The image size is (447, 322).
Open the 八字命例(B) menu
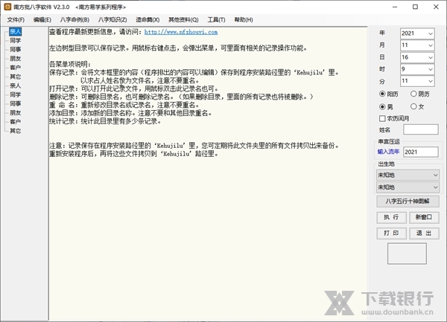74,19
